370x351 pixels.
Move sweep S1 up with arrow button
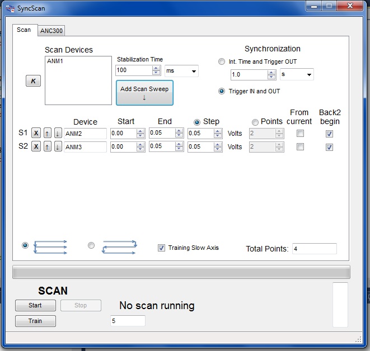[48, 133]
